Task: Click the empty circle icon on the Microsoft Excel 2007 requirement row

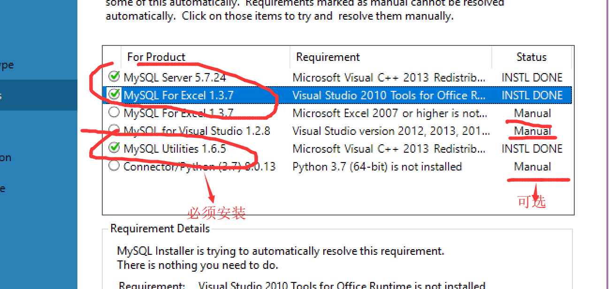Action: 114,112
